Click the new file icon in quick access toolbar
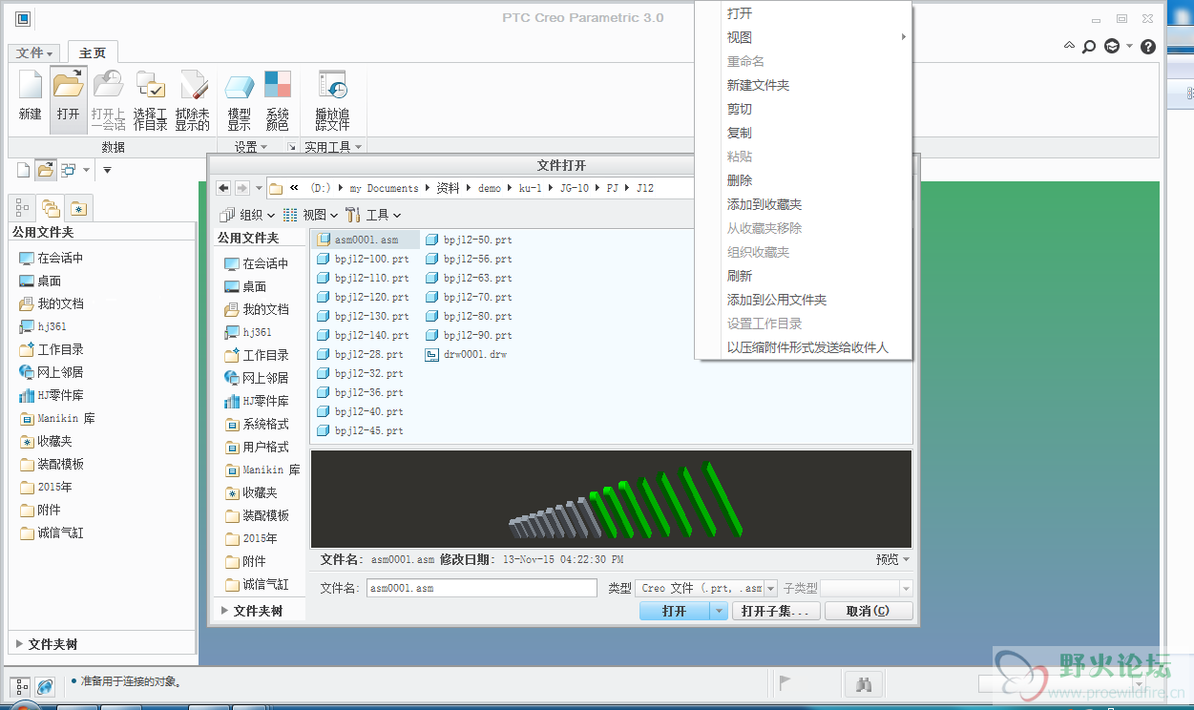Image resolution: width=1194 pixels, height=710 pixels. tap(23, 170)
